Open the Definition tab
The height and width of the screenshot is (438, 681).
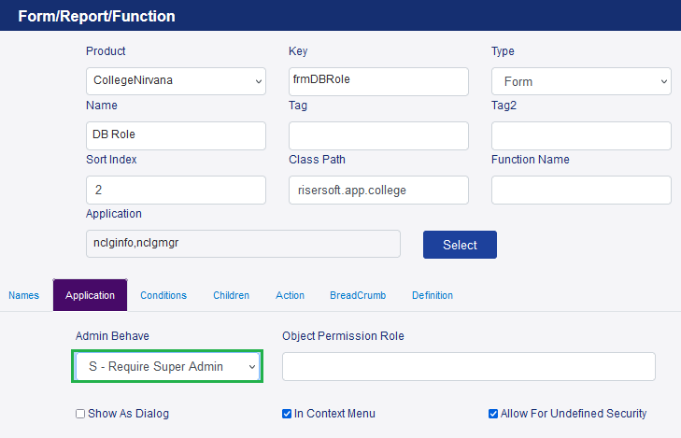point(433,295)
